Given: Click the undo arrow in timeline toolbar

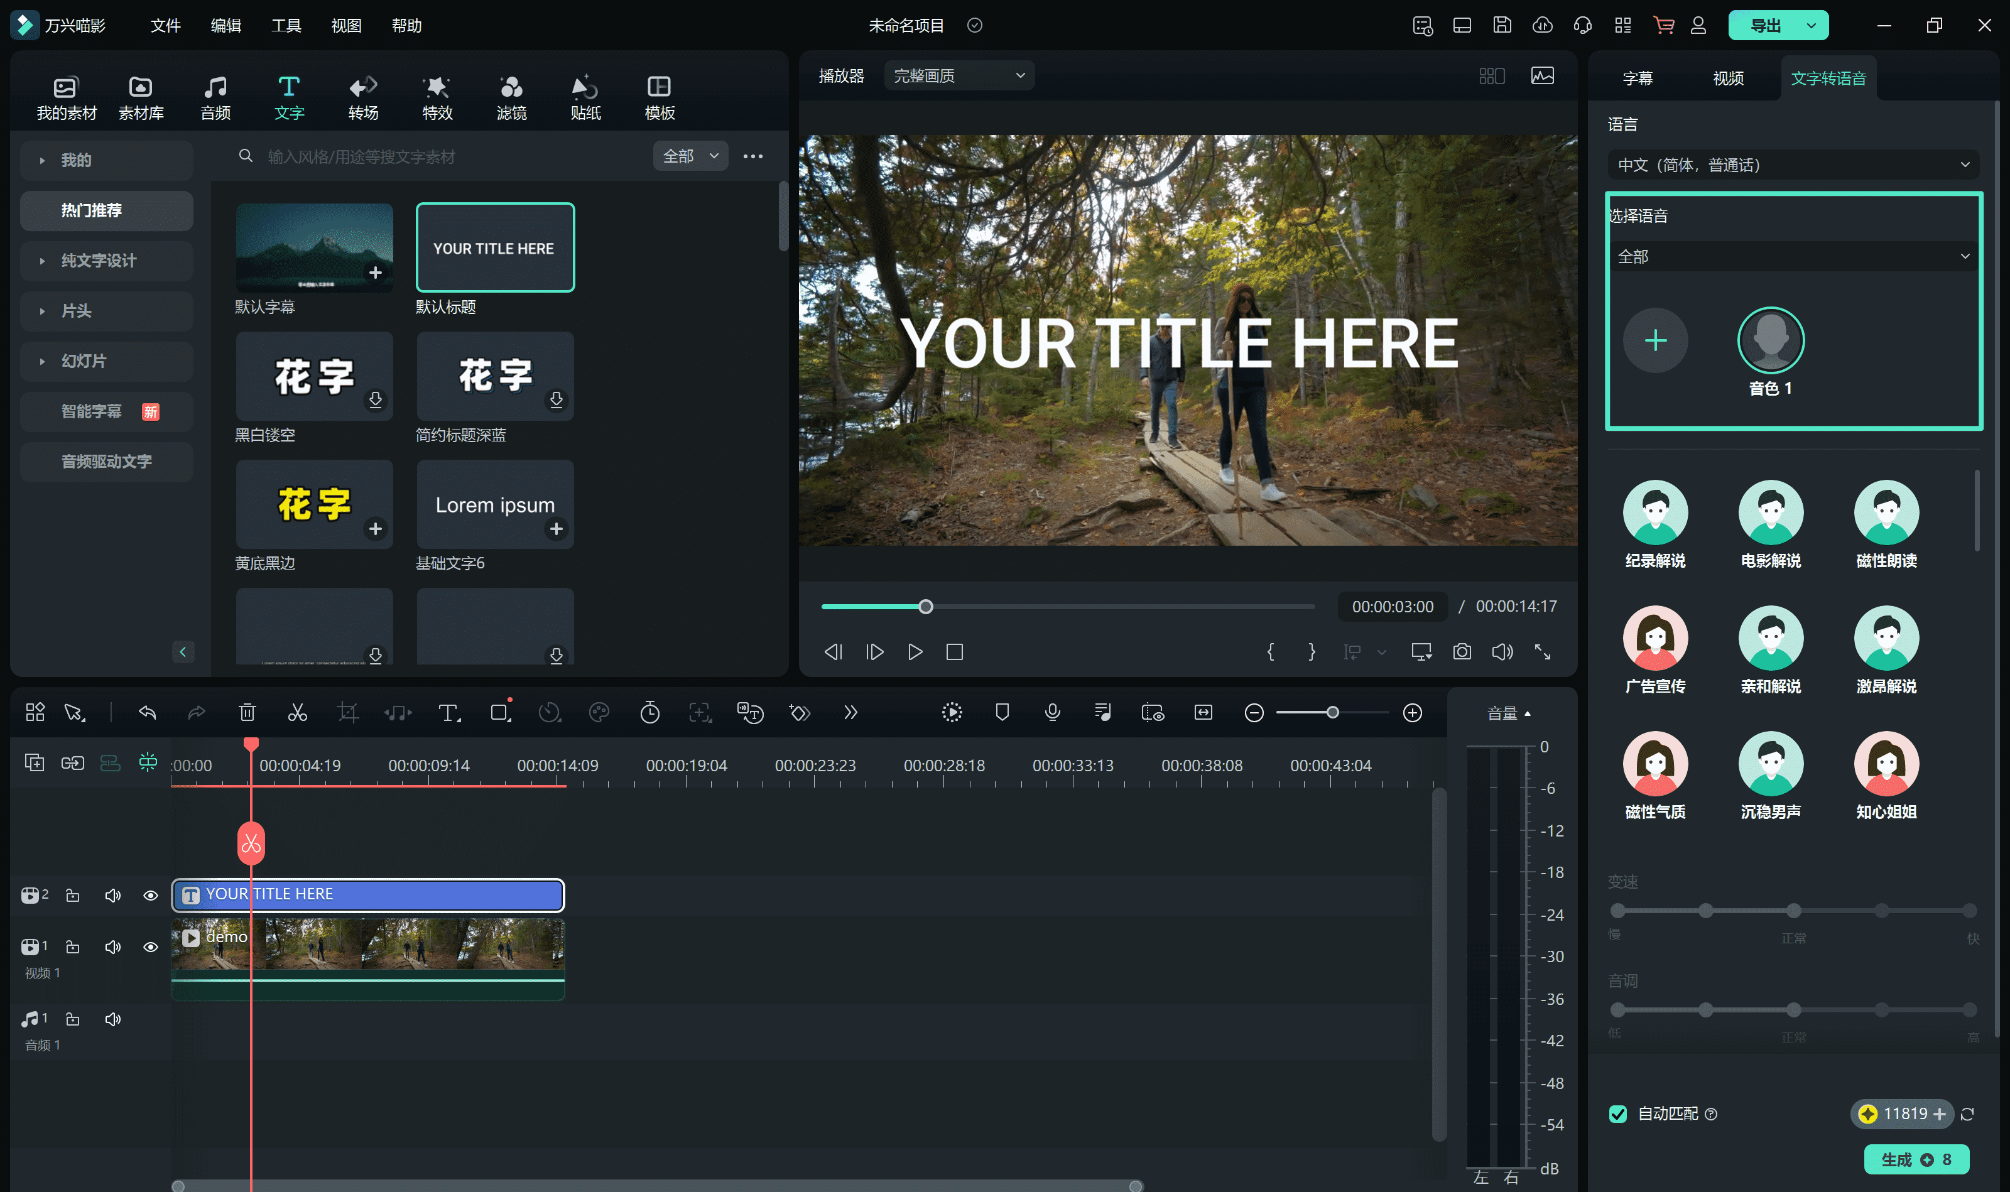Looking at the screenshot, I should point(147,712).
